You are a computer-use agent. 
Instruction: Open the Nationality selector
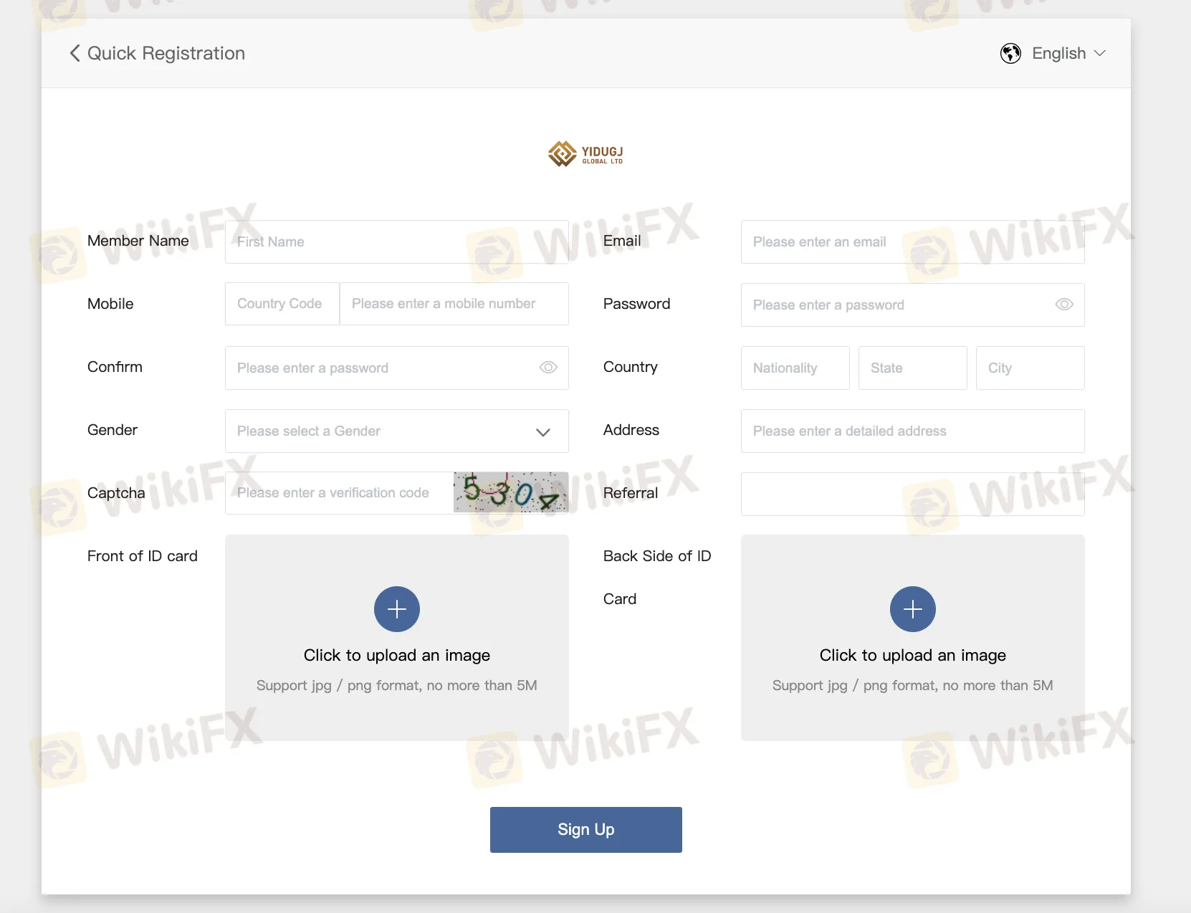[x=795, y=368]
